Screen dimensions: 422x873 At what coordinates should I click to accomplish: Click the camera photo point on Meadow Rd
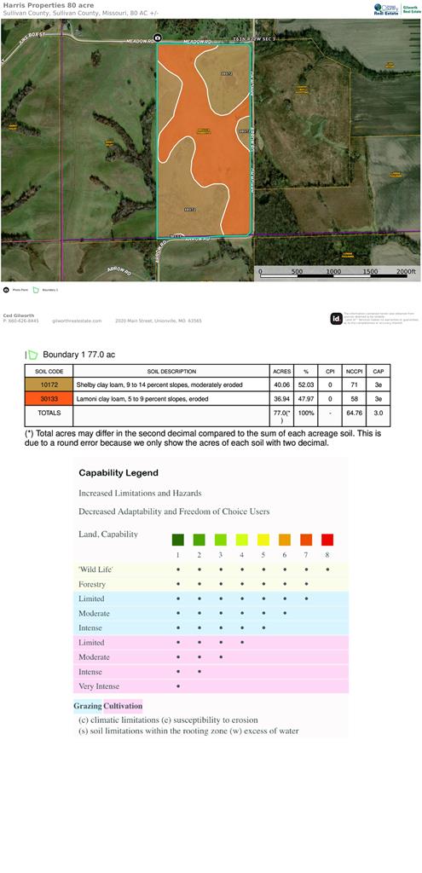[158, 38]
